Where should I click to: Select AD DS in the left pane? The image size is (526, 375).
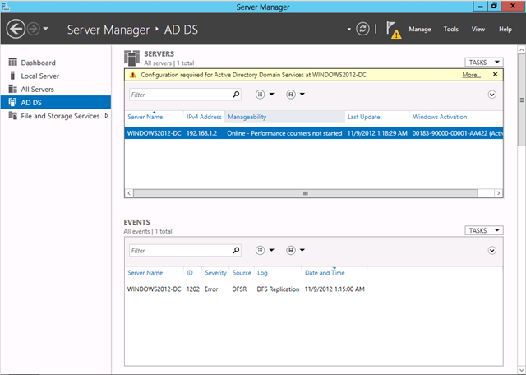56,103
